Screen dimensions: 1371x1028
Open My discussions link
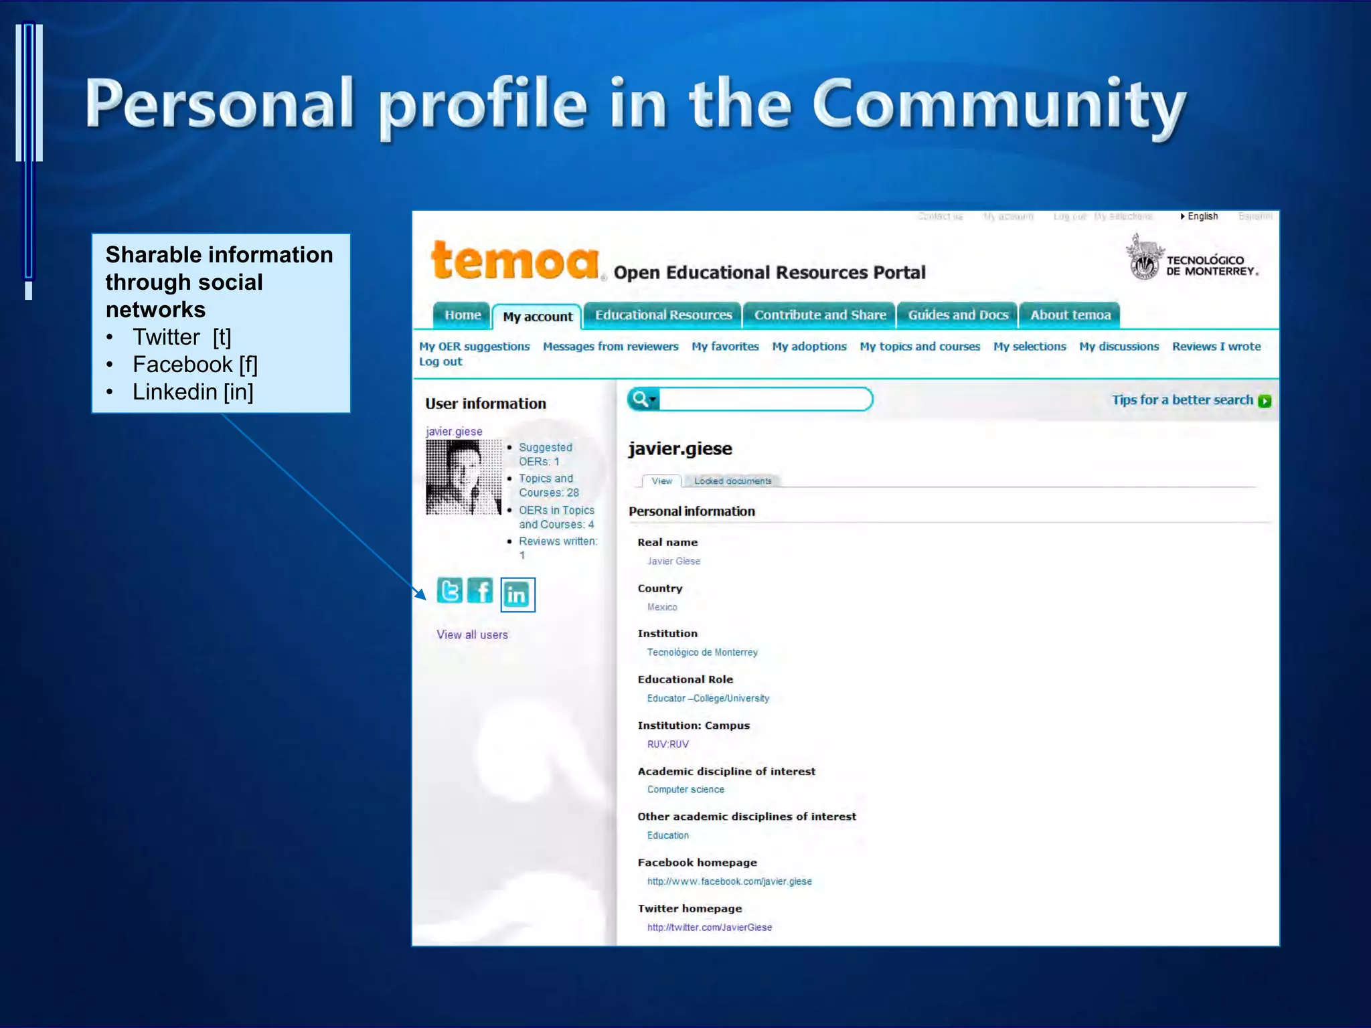point(1119,347)
